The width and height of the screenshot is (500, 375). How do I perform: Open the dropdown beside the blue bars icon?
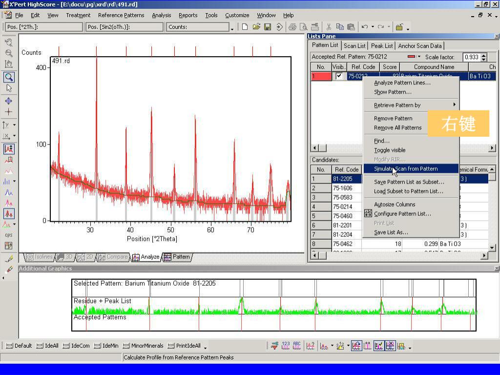point(14,182)
